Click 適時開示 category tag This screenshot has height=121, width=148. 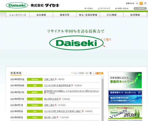[35, 92]
